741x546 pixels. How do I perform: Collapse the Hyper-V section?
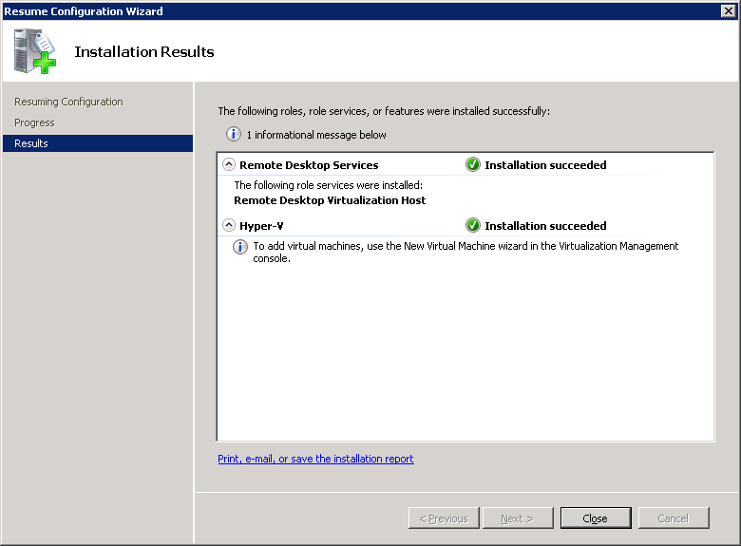click(228, 226)
